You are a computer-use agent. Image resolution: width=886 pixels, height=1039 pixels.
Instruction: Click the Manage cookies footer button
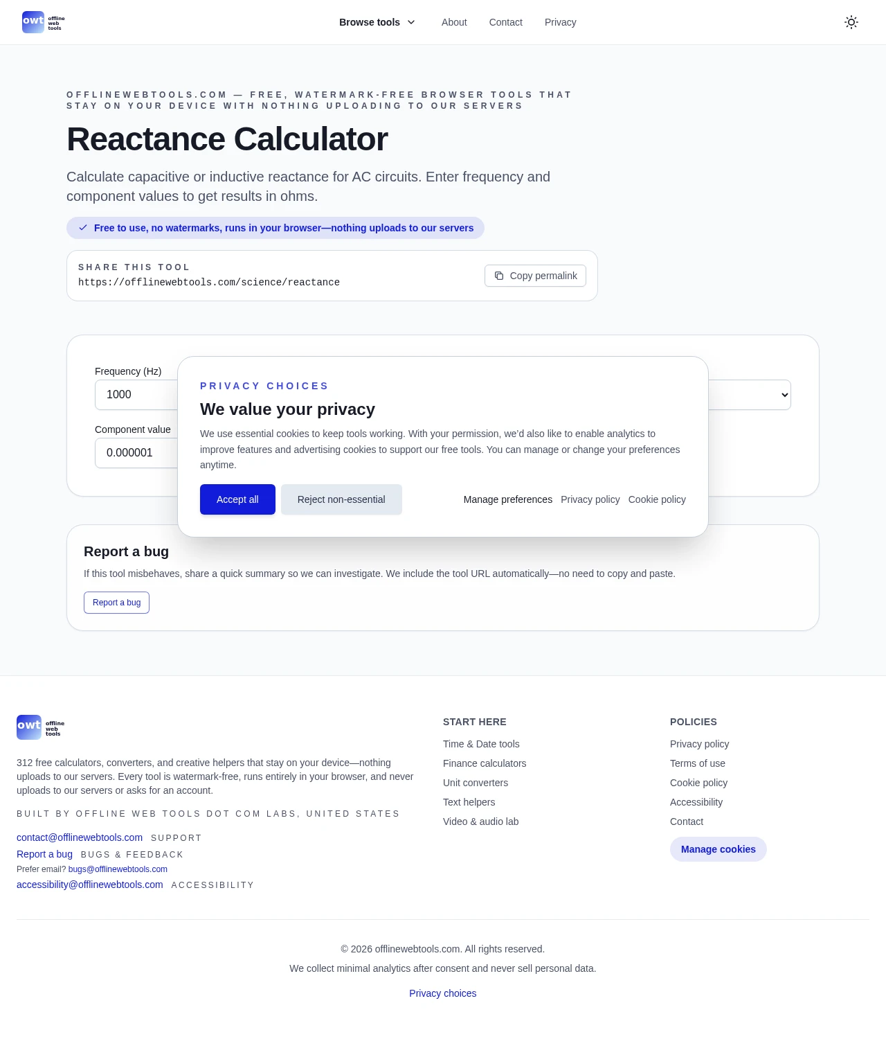(x=718, y=849)
